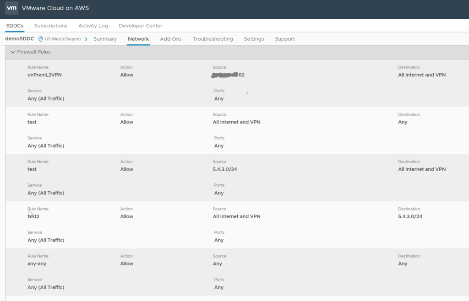Click the any-any rule name
469x301 pixels.
coord(37,263)
